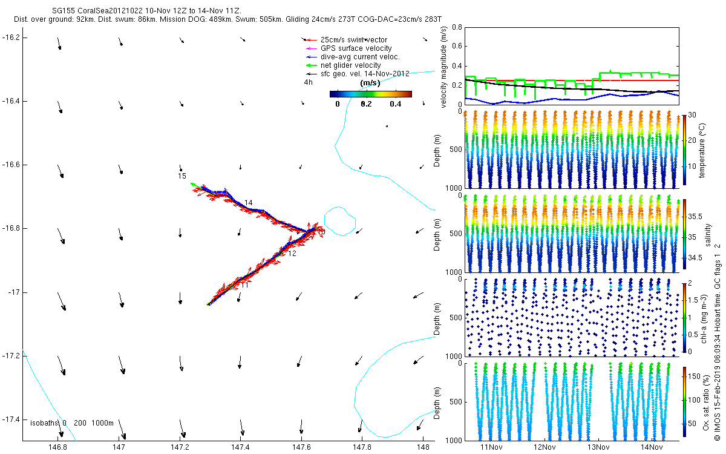Click the red swim vector legend arrow

309,40
